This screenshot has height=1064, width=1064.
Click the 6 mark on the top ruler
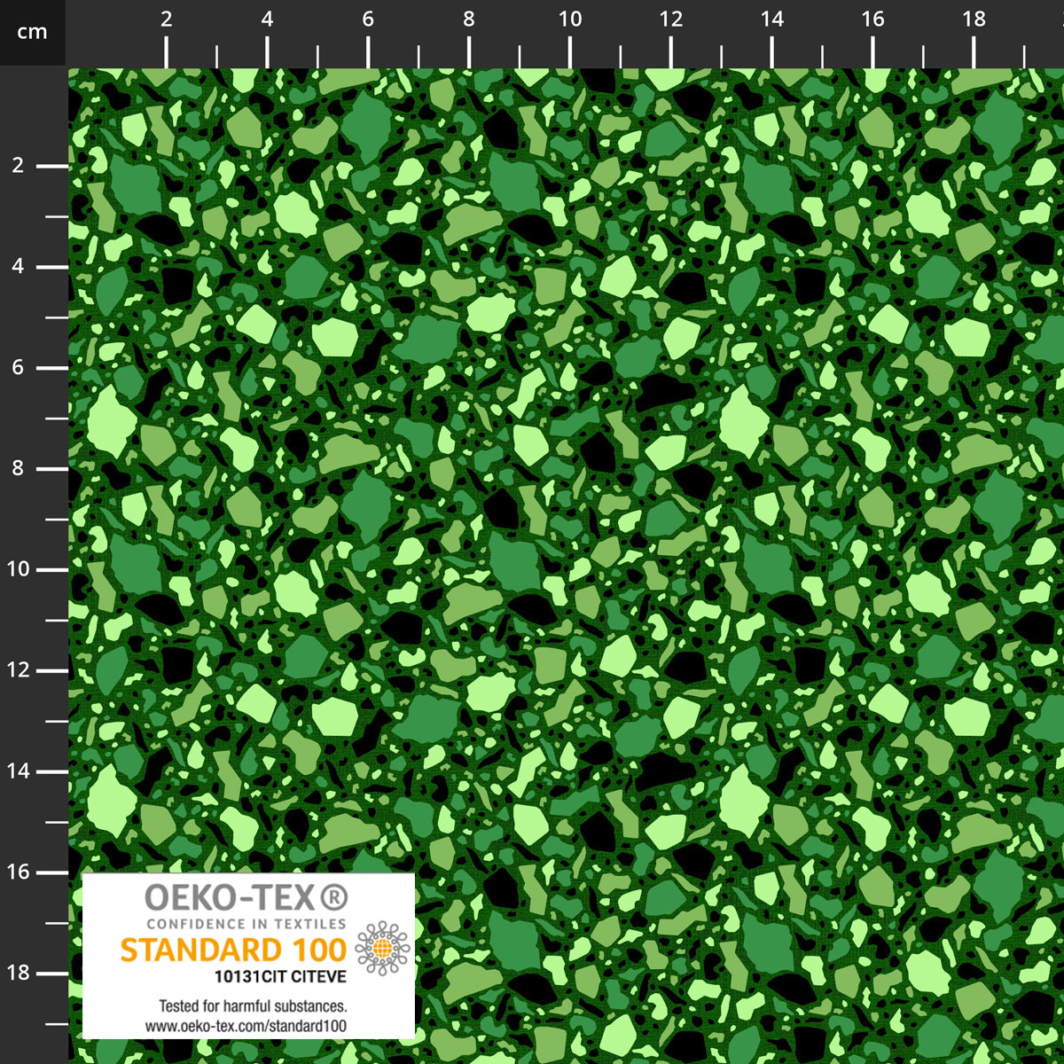click(x=368, y=20)
